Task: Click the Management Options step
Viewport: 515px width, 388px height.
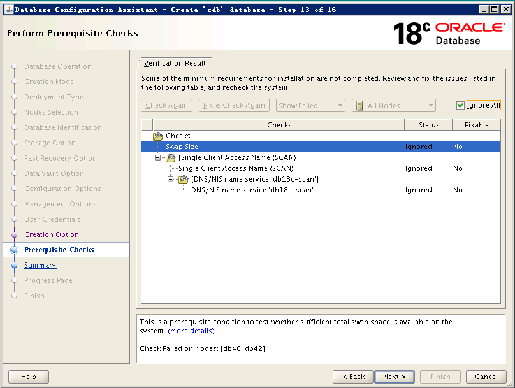Action: [61, 204]
